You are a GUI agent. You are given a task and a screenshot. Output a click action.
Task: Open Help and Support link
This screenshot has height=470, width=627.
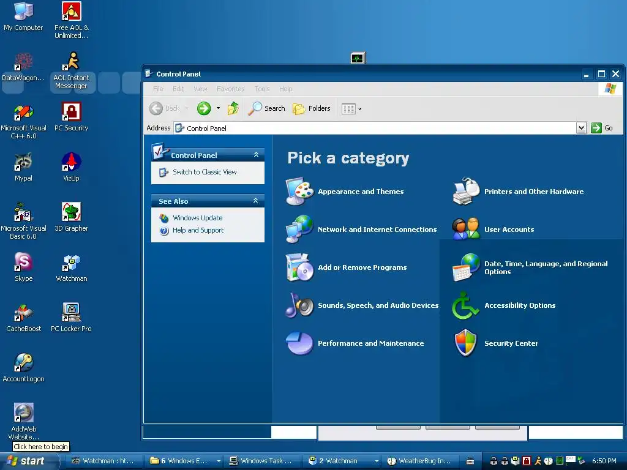[198, 230]
